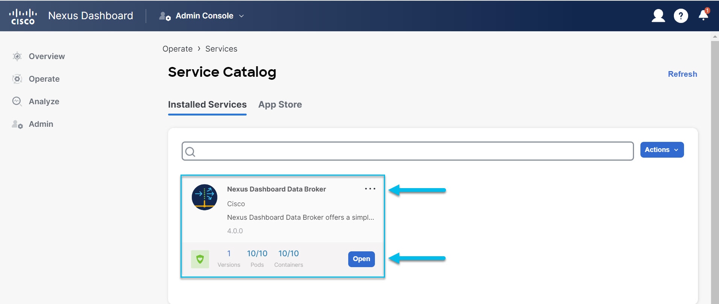Click the Analyze sidebar icon
719x304 pixels.
[17, 102]
